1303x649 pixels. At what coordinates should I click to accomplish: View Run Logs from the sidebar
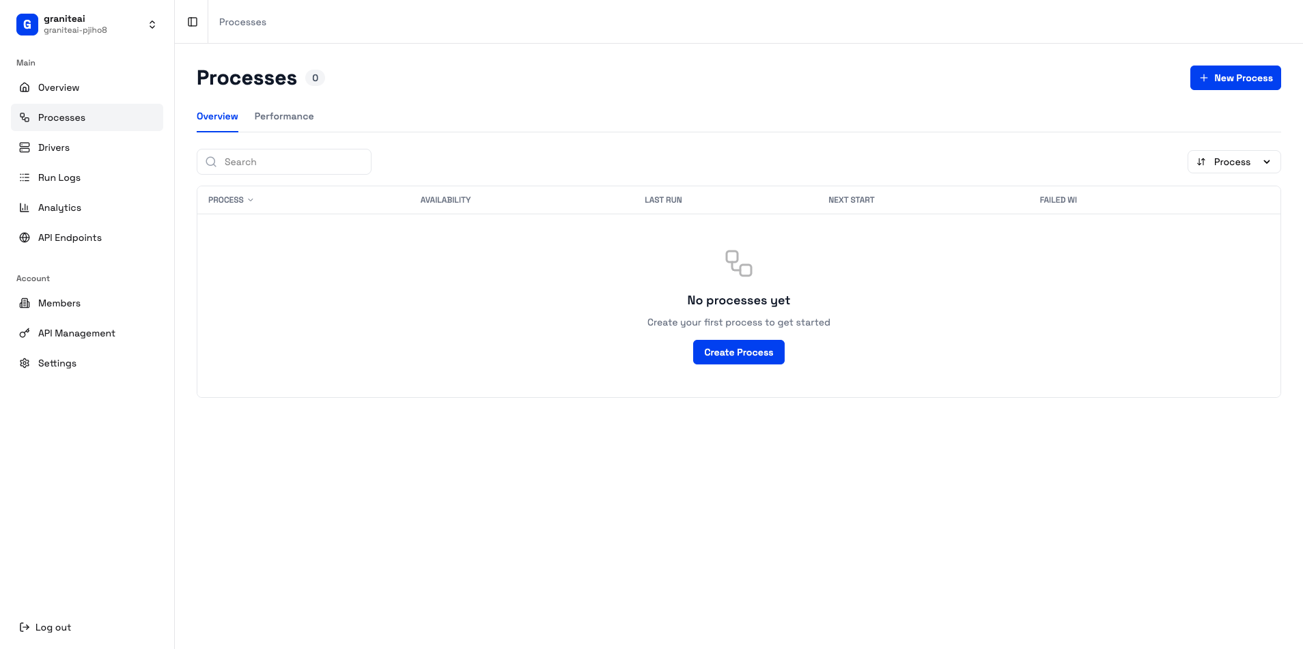click(59, 177)
